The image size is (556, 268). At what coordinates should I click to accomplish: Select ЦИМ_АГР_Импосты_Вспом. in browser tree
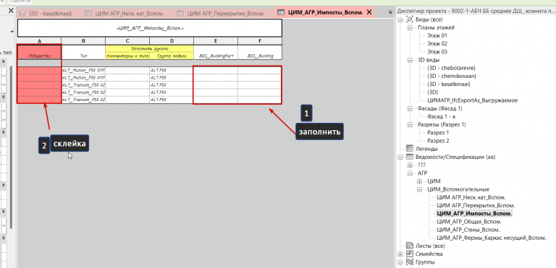(474, 214)
